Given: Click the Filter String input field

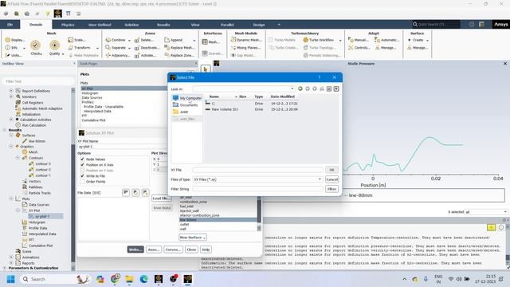Looking at the screenshot, I should [257, 189].
